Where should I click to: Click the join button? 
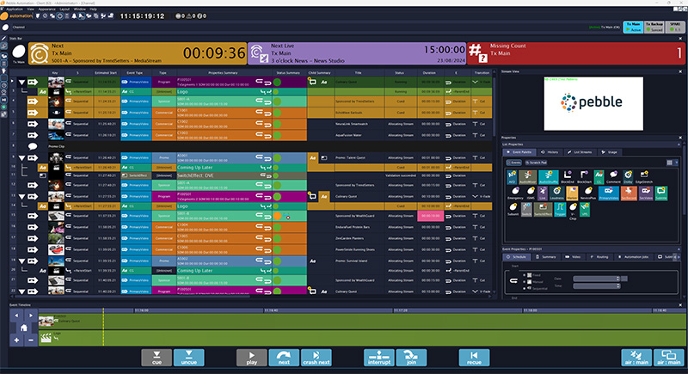[410, 358]
